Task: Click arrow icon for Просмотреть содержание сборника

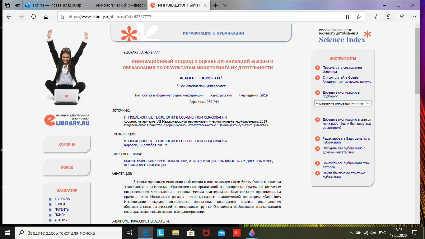Action: coord(317,68)
